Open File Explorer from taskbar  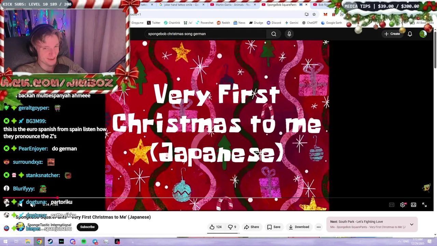pos(28,242)
